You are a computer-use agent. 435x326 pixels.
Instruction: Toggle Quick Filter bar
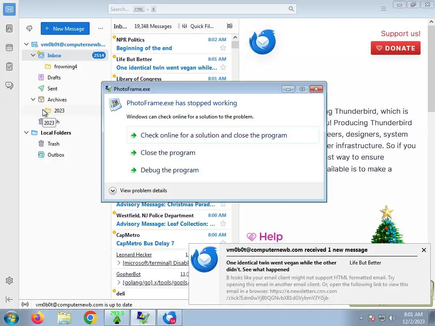(x=198, y=26)
